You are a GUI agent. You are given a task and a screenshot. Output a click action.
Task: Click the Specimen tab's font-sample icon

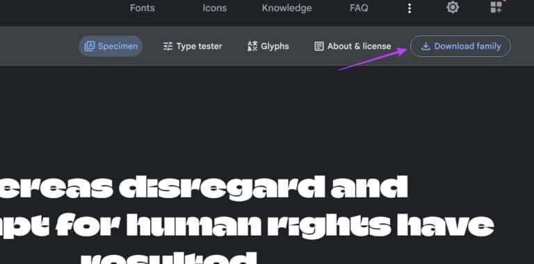pos(90,46)
